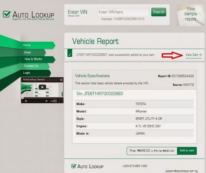This screenshot has height=173, width=206.
Task: Click the Engine: row label
Action: [82, 126]
